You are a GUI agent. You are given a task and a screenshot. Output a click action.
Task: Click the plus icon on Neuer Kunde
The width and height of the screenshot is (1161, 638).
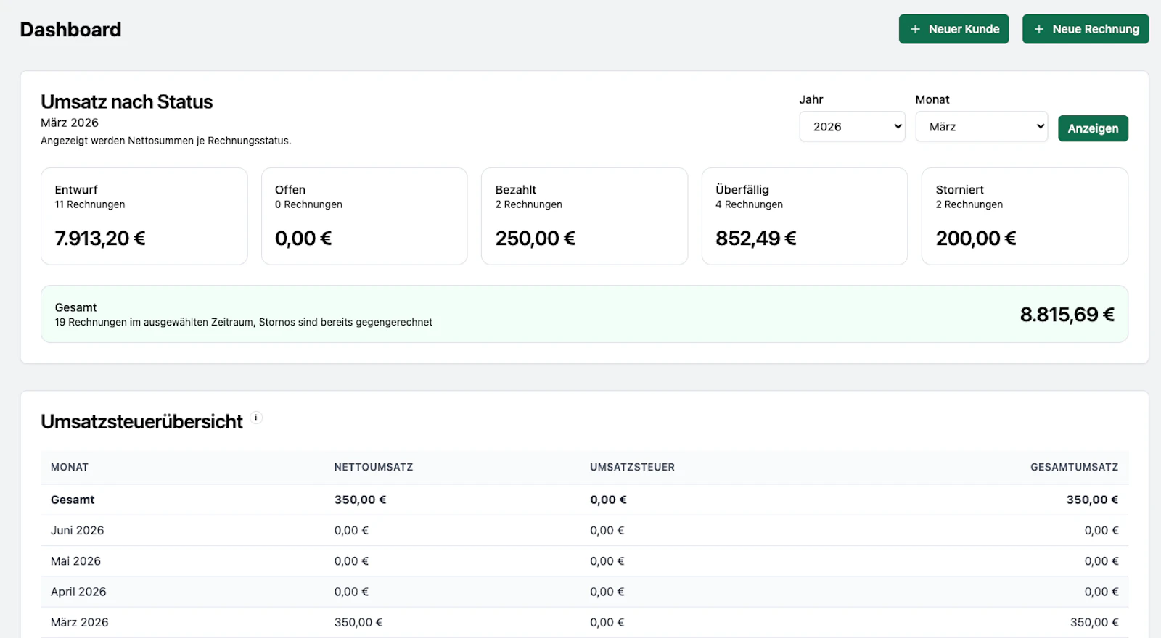915,29
